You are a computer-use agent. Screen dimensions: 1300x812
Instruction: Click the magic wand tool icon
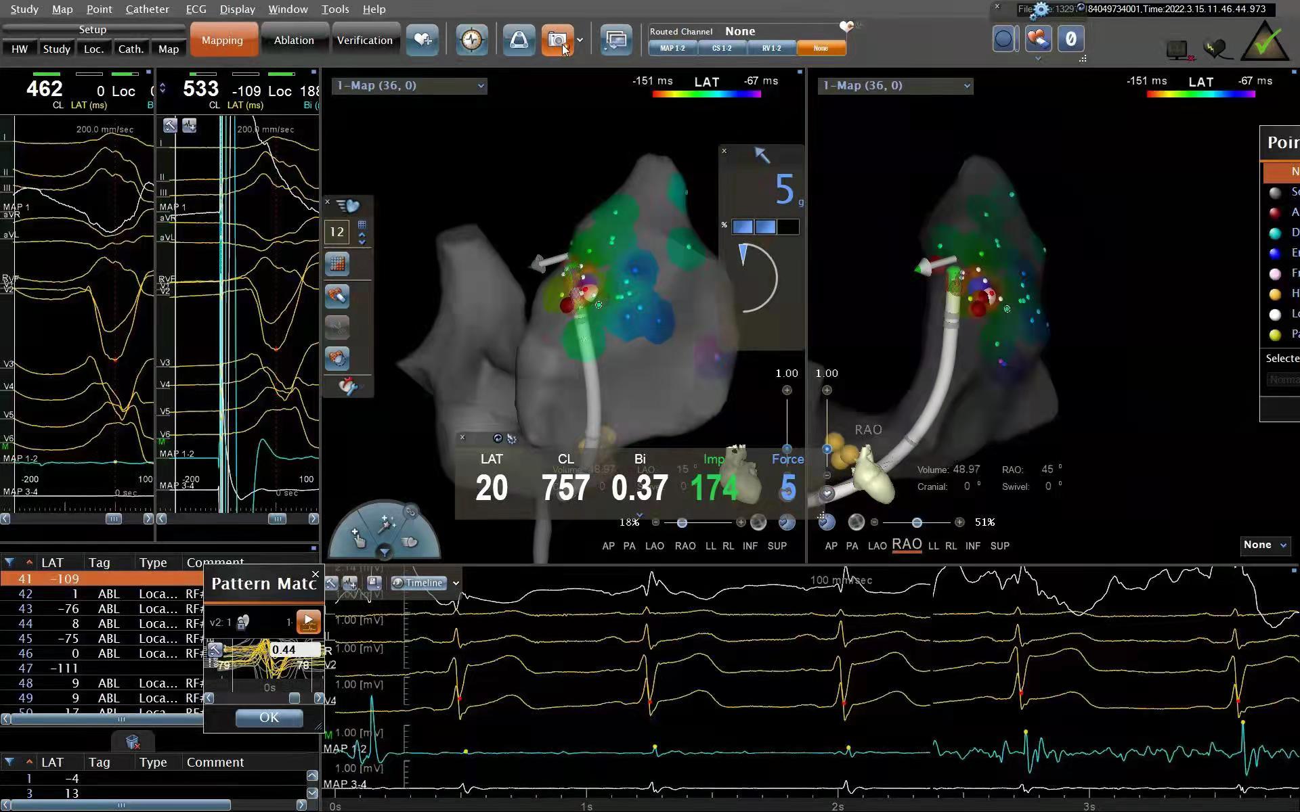[387, 523]
